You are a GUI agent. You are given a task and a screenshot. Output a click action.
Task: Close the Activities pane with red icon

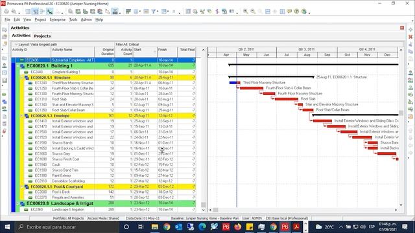[402, 28]
